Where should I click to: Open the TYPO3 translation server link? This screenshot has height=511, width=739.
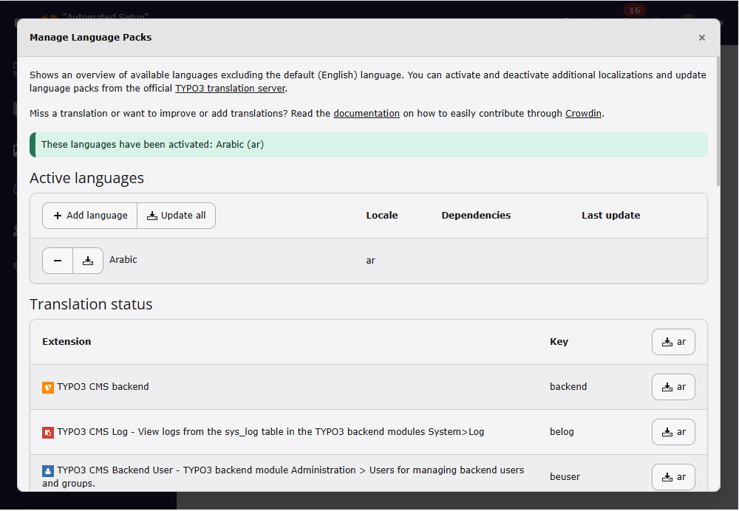tap(230, 88)
